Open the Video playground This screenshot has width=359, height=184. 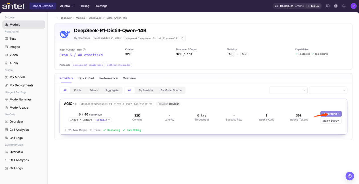coord(24,55)
